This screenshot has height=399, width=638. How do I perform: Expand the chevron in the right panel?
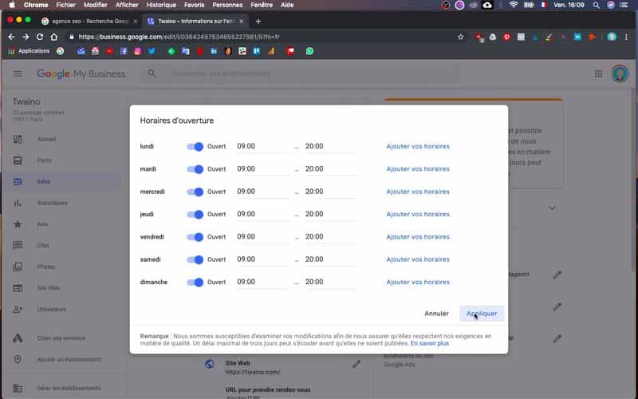tap(552, 208)
